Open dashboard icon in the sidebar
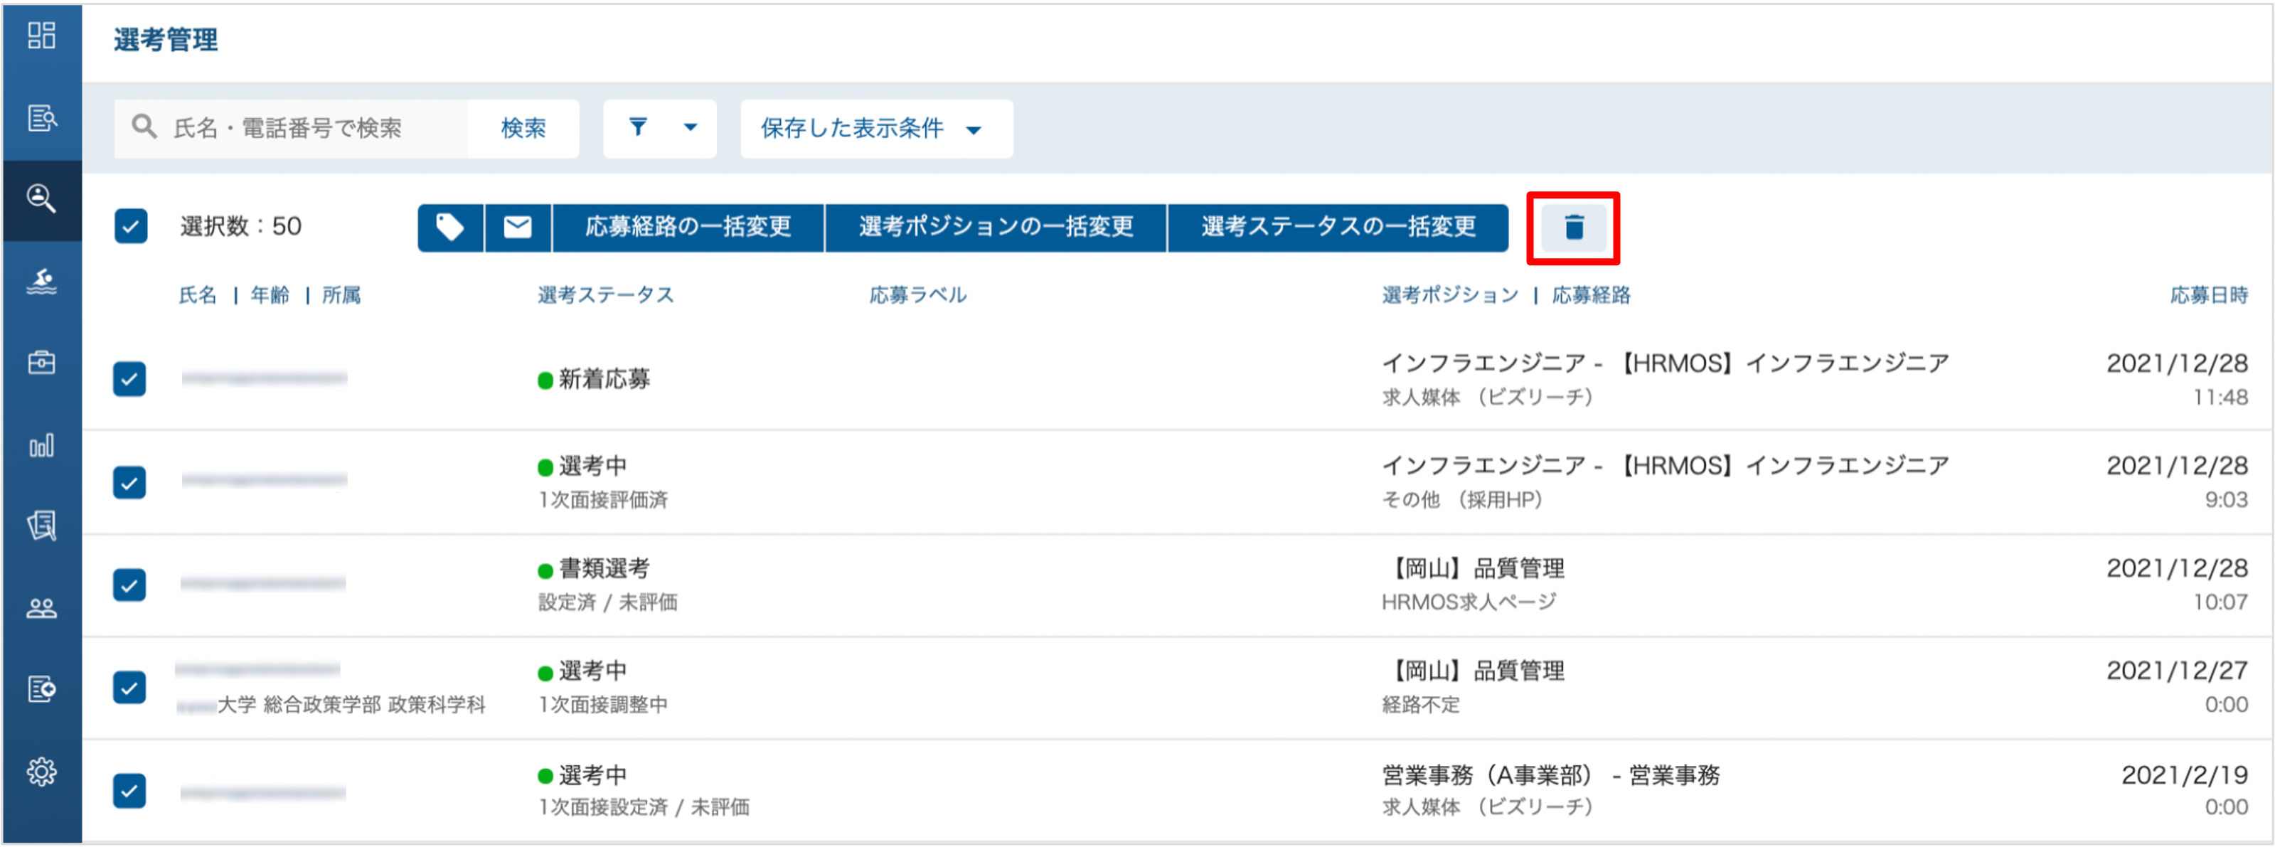 click(x=41, y=36)
